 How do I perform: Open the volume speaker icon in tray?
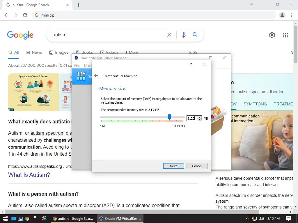tap(261, 219)
